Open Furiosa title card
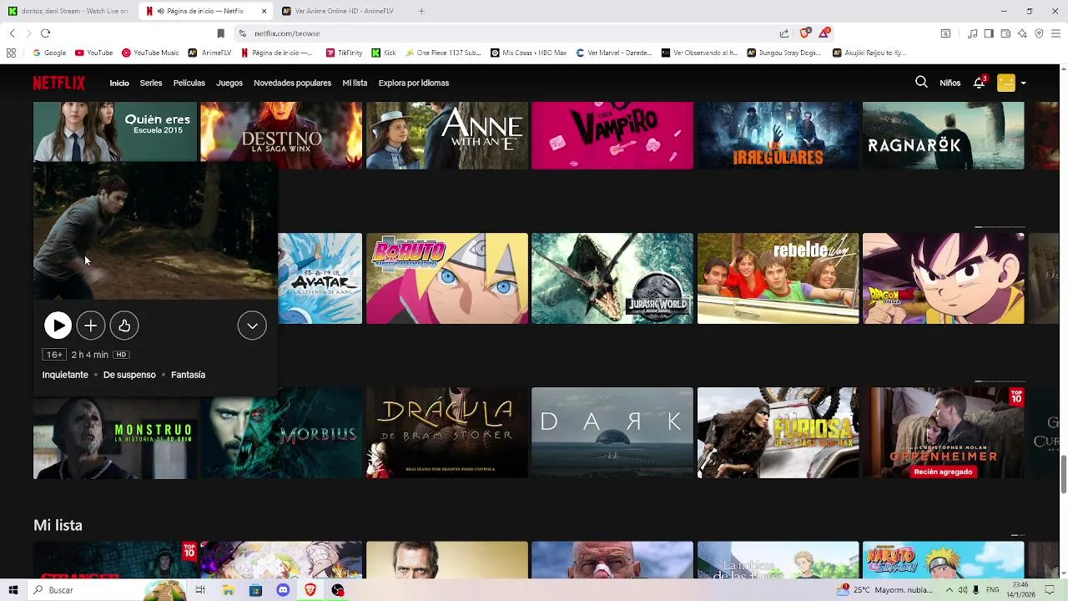 coord(778,432)
